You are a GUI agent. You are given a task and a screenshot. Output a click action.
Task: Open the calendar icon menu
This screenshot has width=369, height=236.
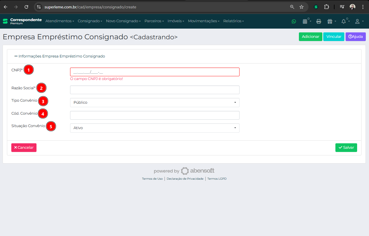coord(306,21)
